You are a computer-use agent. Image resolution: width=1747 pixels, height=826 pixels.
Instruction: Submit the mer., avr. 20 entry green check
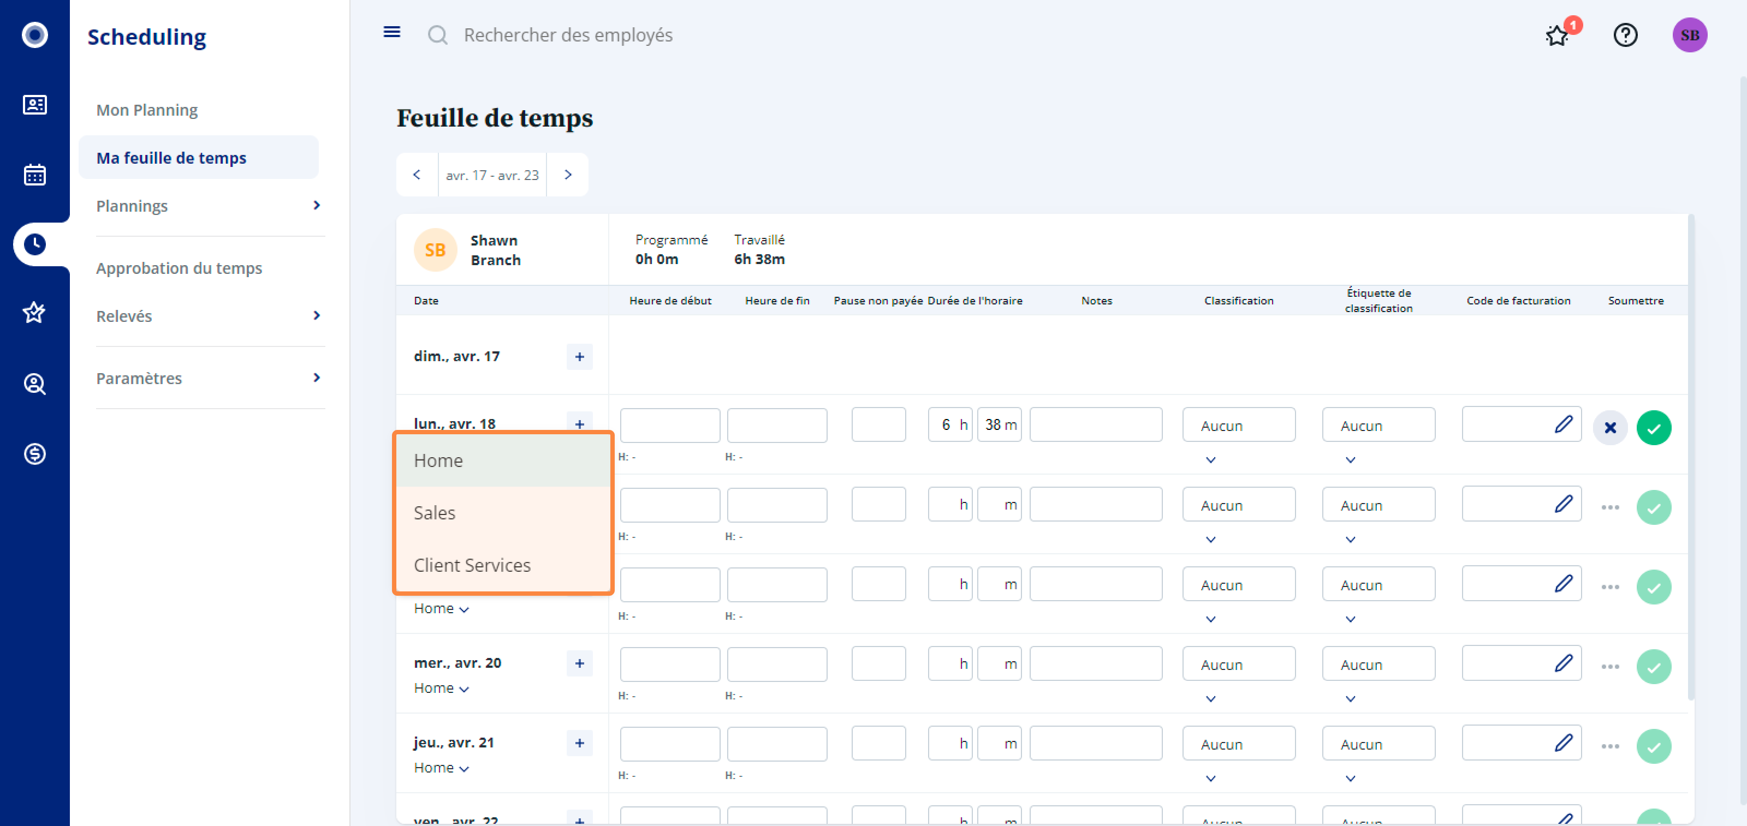click(x=1654, y=666)
